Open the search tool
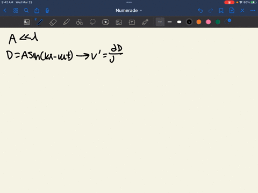The width and height of the screenshot is (258, 193). 26,11
